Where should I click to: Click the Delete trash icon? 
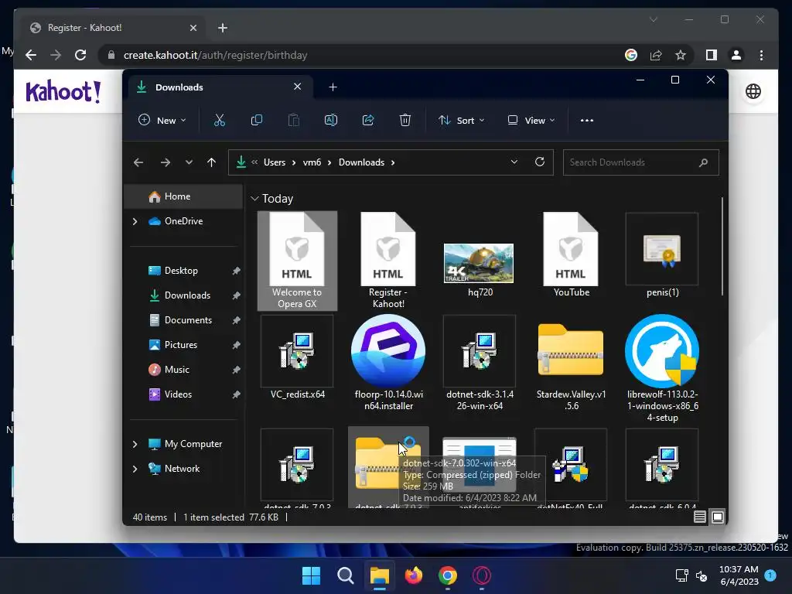[x=405, y=120]
